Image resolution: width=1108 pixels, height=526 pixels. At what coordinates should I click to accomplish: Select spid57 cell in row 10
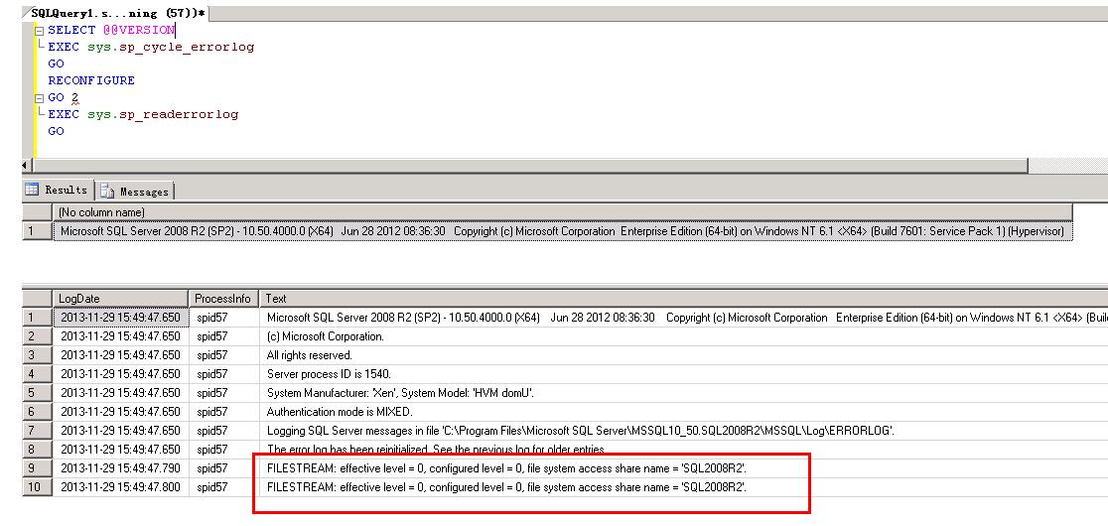pos(223,487)
